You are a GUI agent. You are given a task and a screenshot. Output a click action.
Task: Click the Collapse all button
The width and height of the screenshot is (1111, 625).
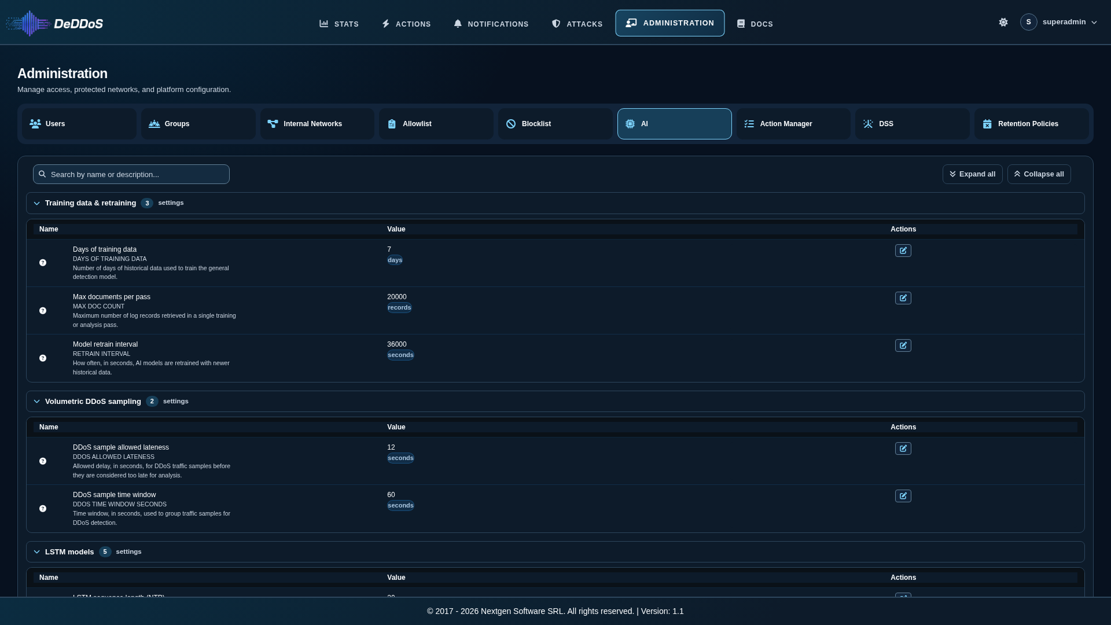tap(1039, 174)
